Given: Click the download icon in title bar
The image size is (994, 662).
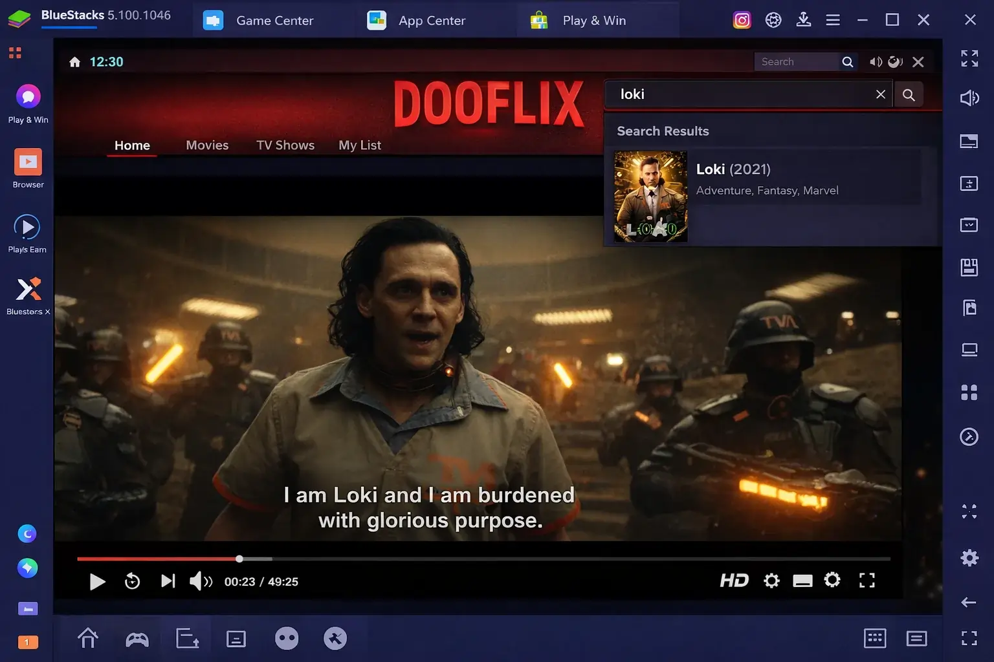Looking at the screenshot, I should click(804, 19).
